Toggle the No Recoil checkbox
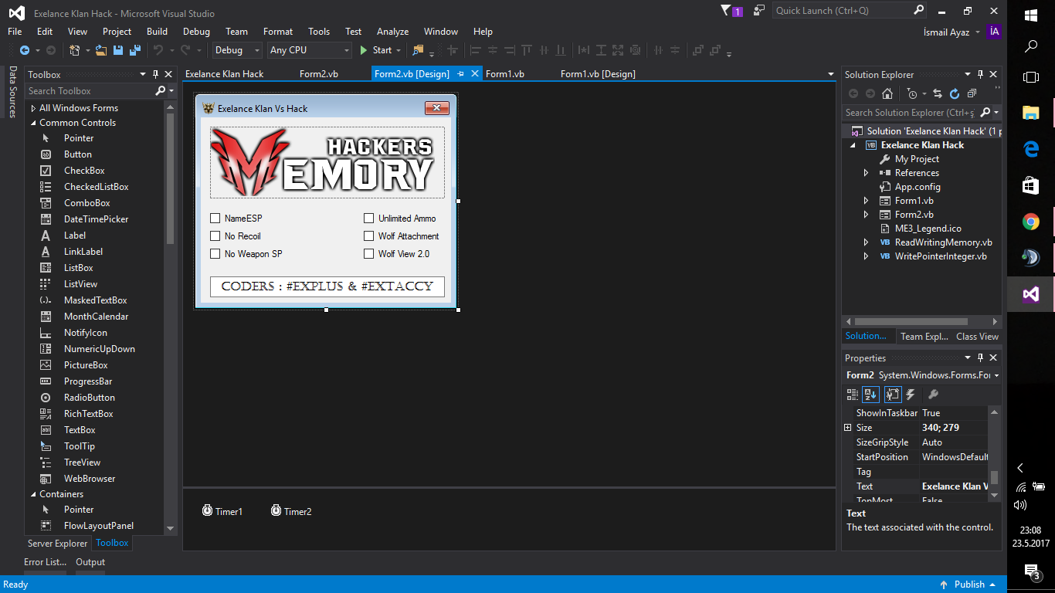Image resolution: width=1055 pixels, height=593 pixels. click(215, 236)
